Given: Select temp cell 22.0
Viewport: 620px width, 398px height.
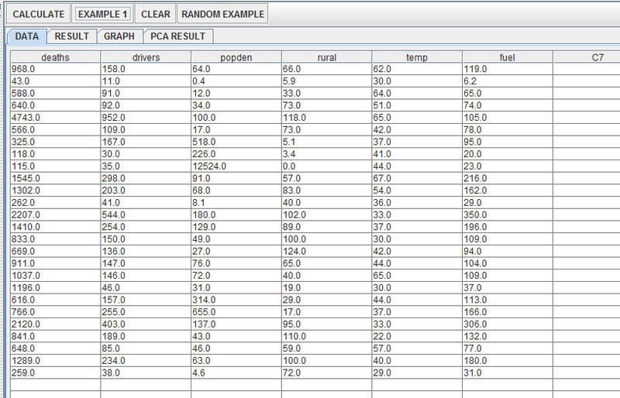Looking at the screenshot, I should pos(417,336).
